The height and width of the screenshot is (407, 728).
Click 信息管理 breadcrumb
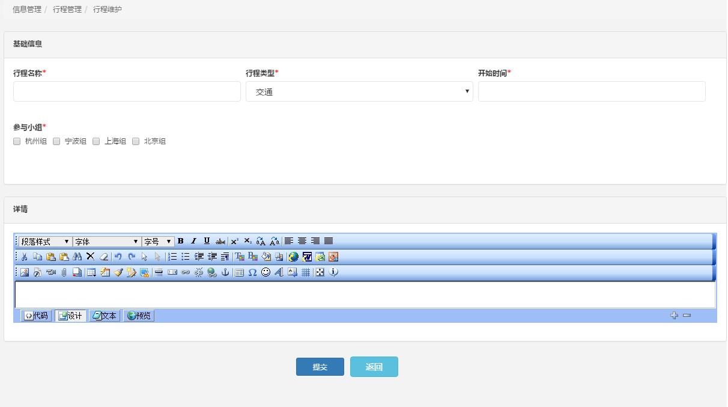point(27,10)
